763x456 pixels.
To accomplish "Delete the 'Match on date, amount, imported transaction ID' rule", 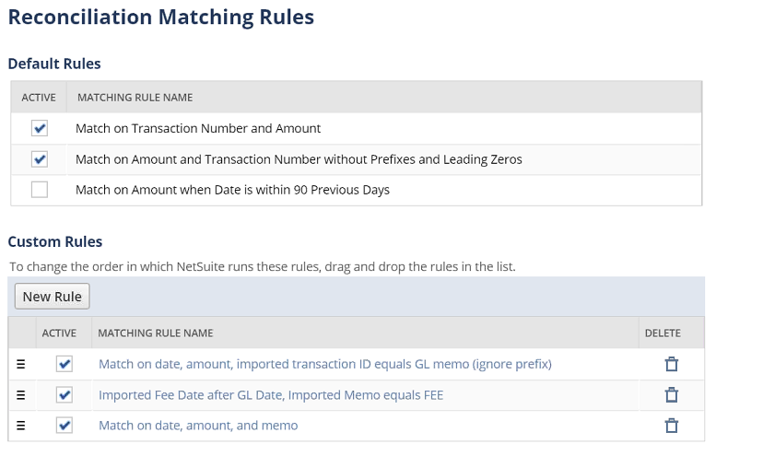I will [x=672, y=365].
